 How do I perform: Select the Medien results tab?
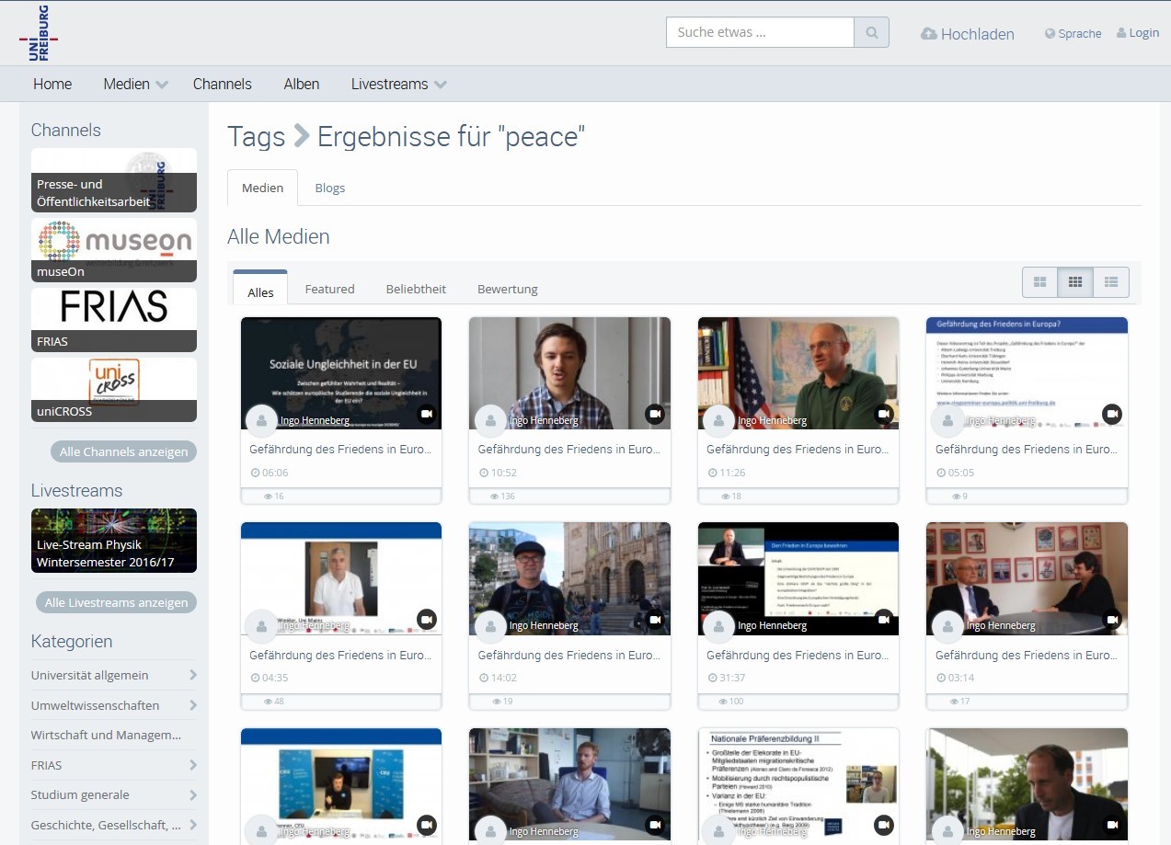[262, 188]
